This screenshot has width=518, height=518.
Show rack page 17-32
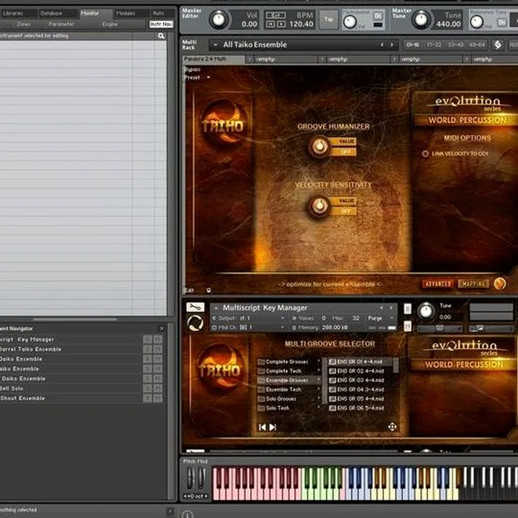pos(434,45)
